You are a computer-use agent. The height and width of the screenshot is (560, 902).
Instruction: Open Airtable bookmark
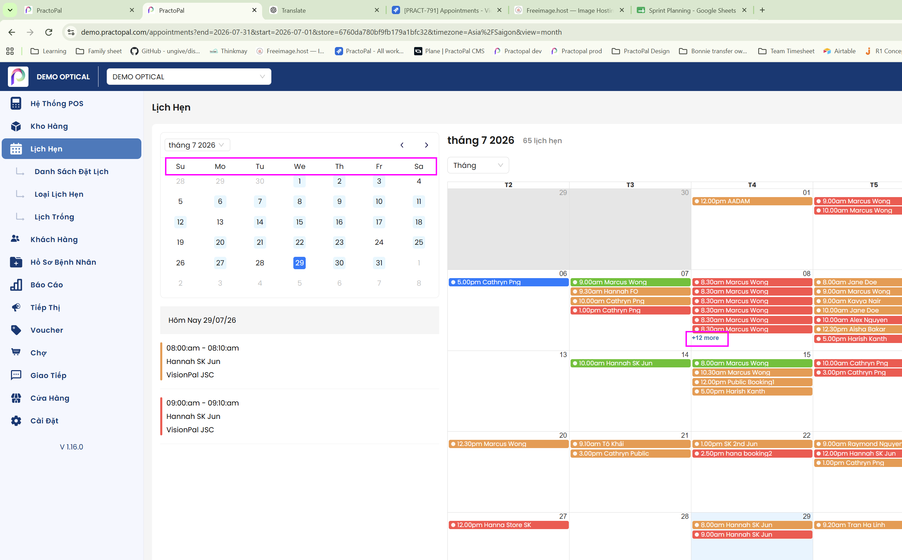[x=840, y=51]
